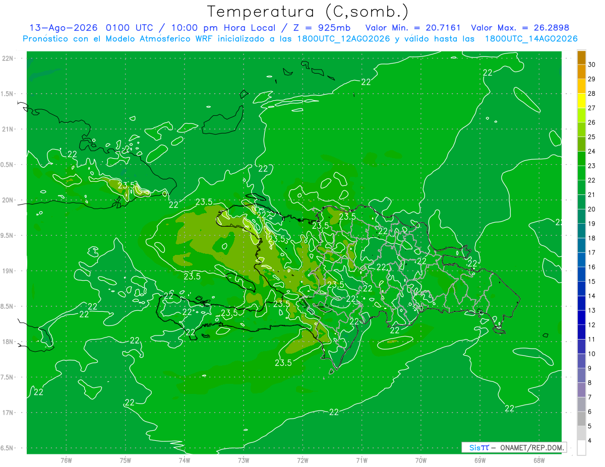605x467 pixels.
Task: Click the '21N' latitude label
Action: point(9,129)
